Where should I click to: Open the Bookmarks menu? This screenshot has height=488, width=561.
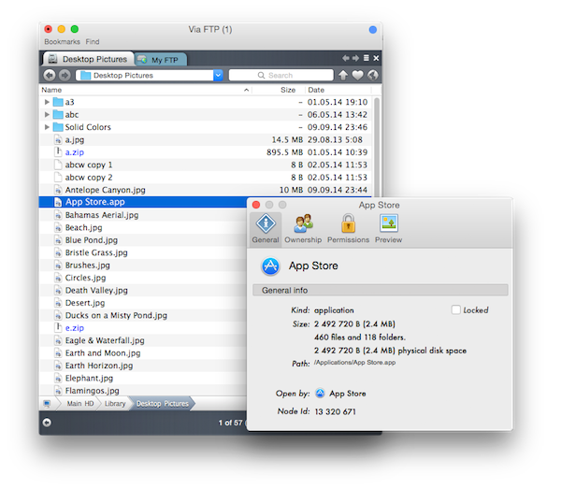63,42
